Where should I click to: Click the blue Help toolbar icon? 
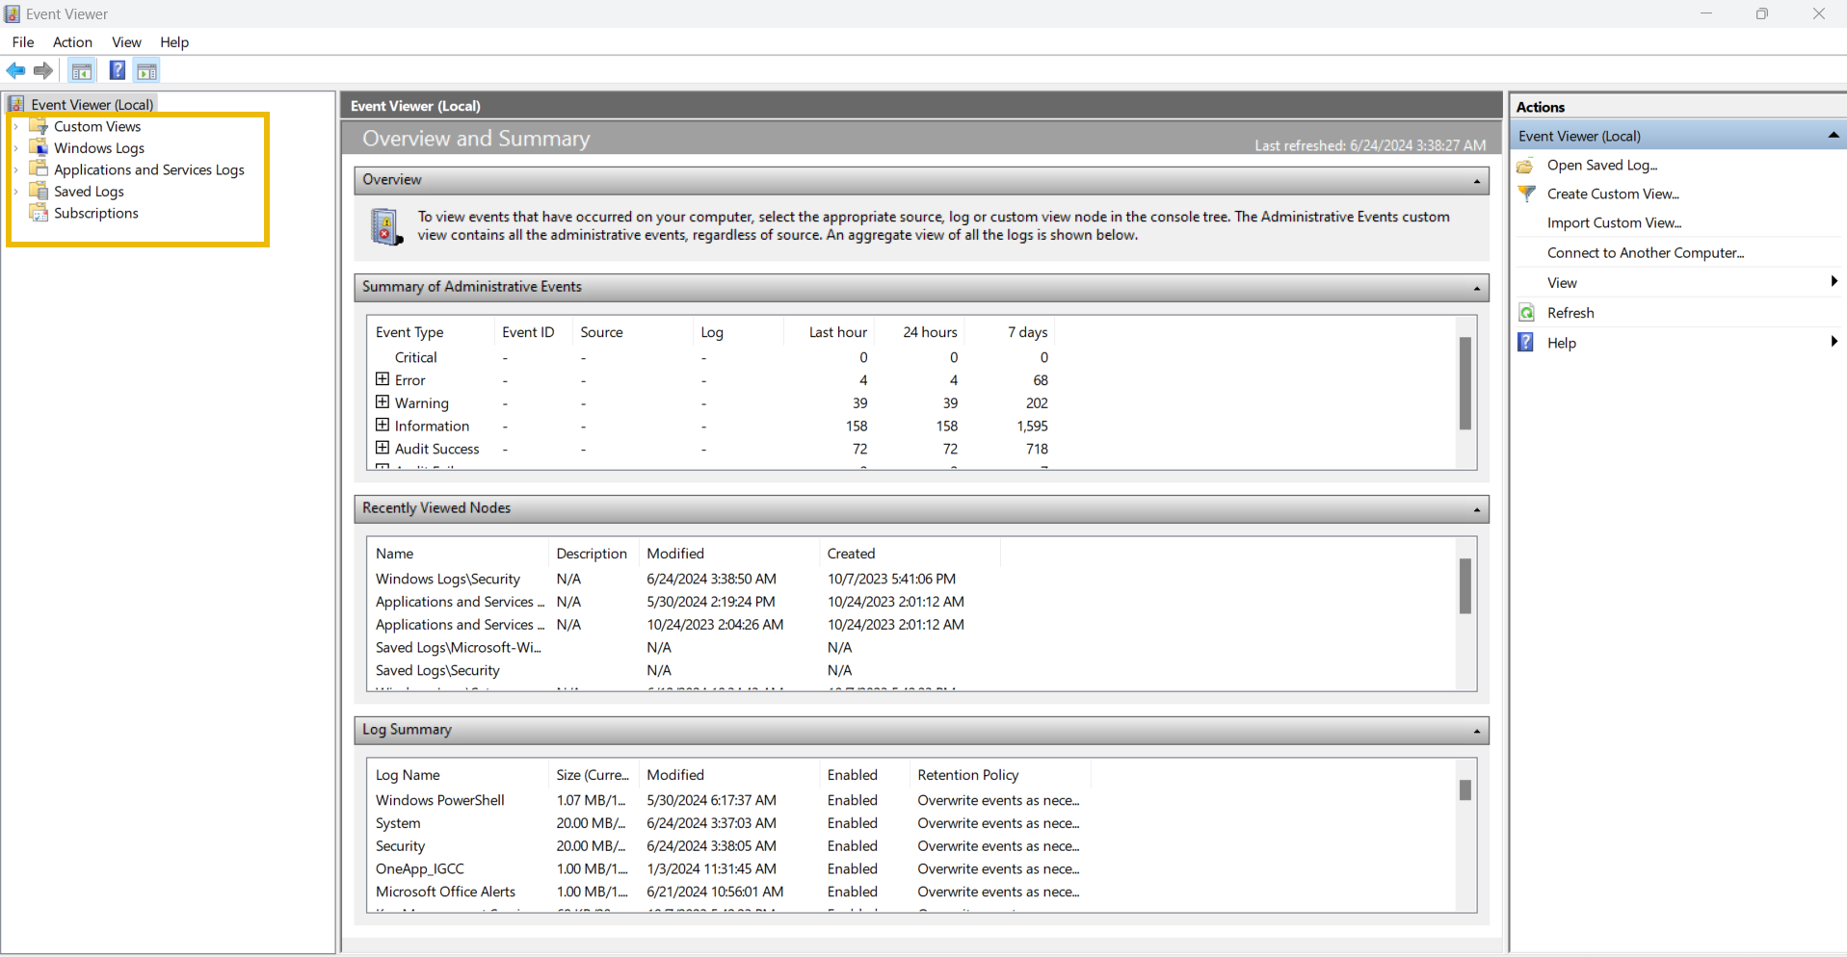(x=117, y=70)
